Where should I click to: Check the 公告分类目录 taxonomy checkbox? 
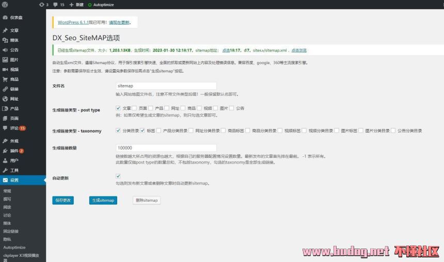(393, 130)
